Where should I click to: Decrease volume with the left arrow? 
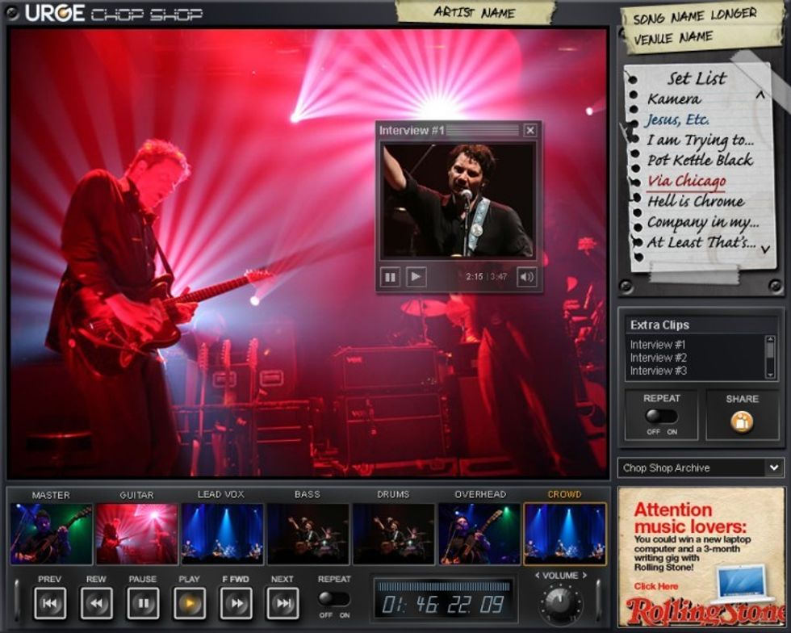coord(537,576)
